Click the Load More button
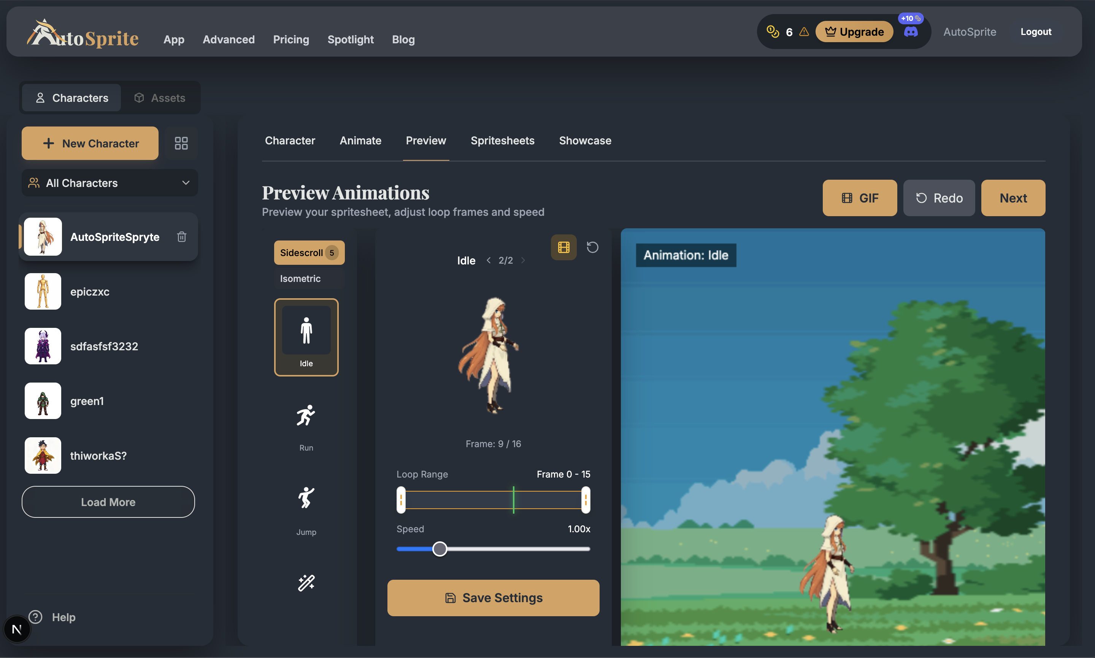This screenshot has width=1095, height=658. point(108,502)
